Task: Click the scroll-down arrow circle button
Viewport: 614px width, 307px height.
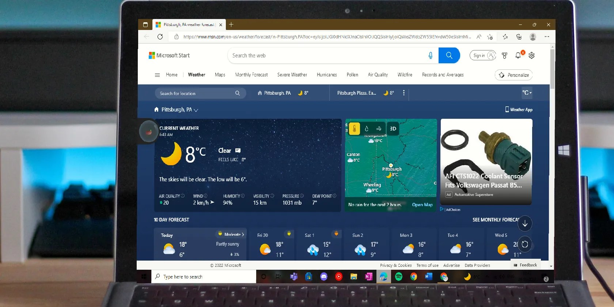Action: coord(525,224)
